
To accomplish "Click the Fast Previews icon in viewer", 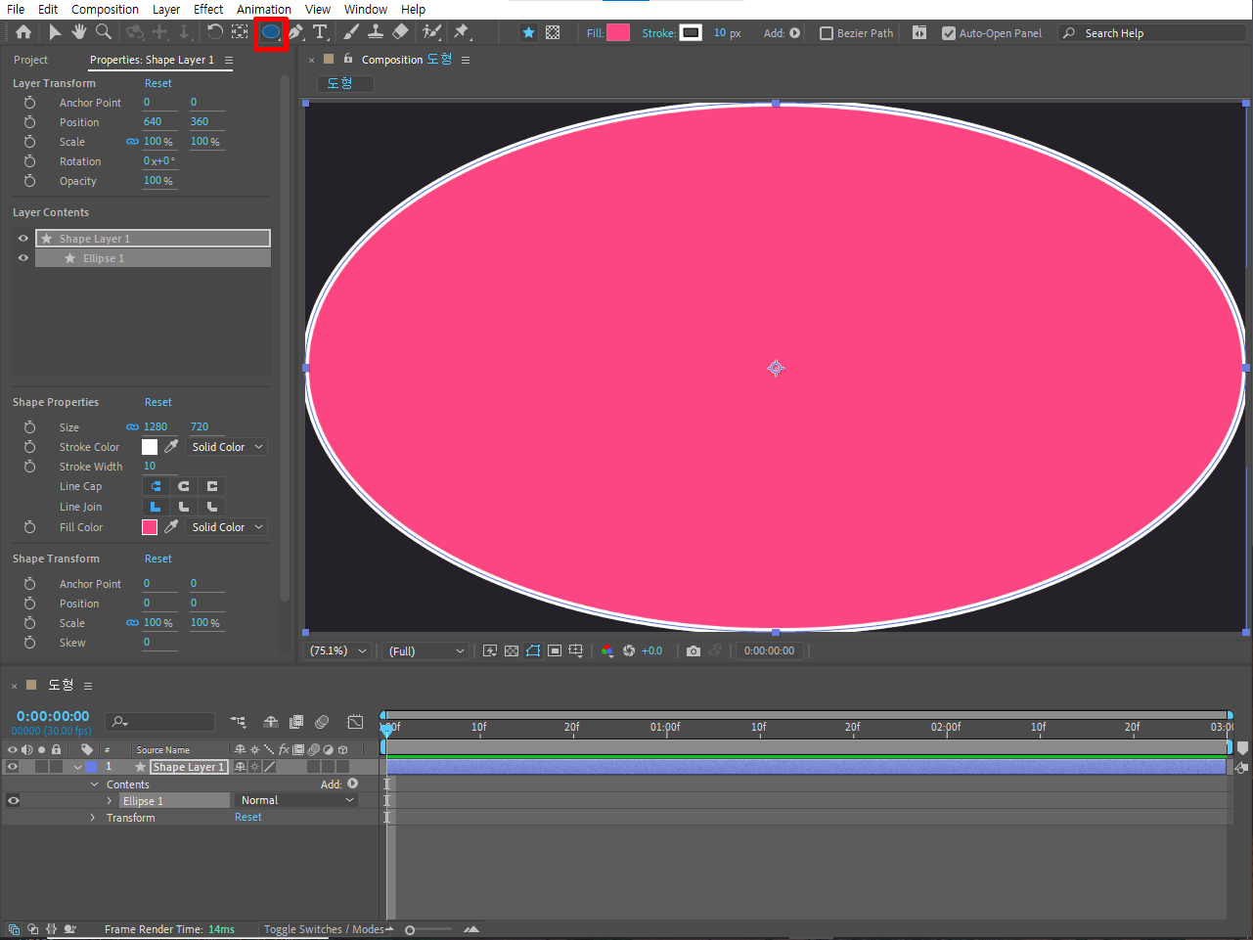I will click(490, 650).
